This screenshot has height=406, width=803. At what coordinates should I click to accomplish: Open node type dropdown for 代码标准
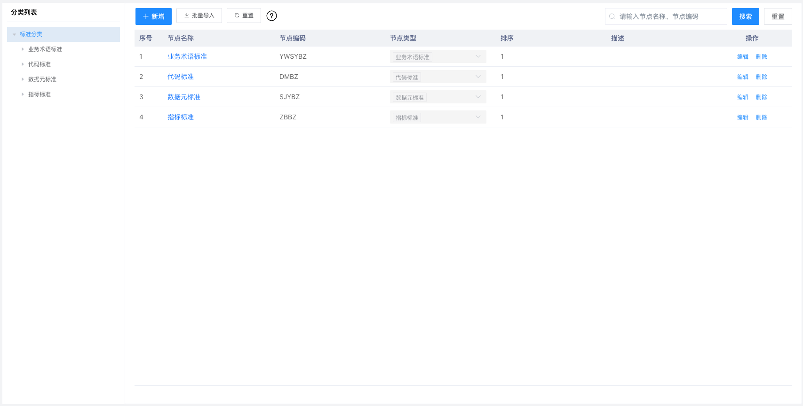coord(437,77)
